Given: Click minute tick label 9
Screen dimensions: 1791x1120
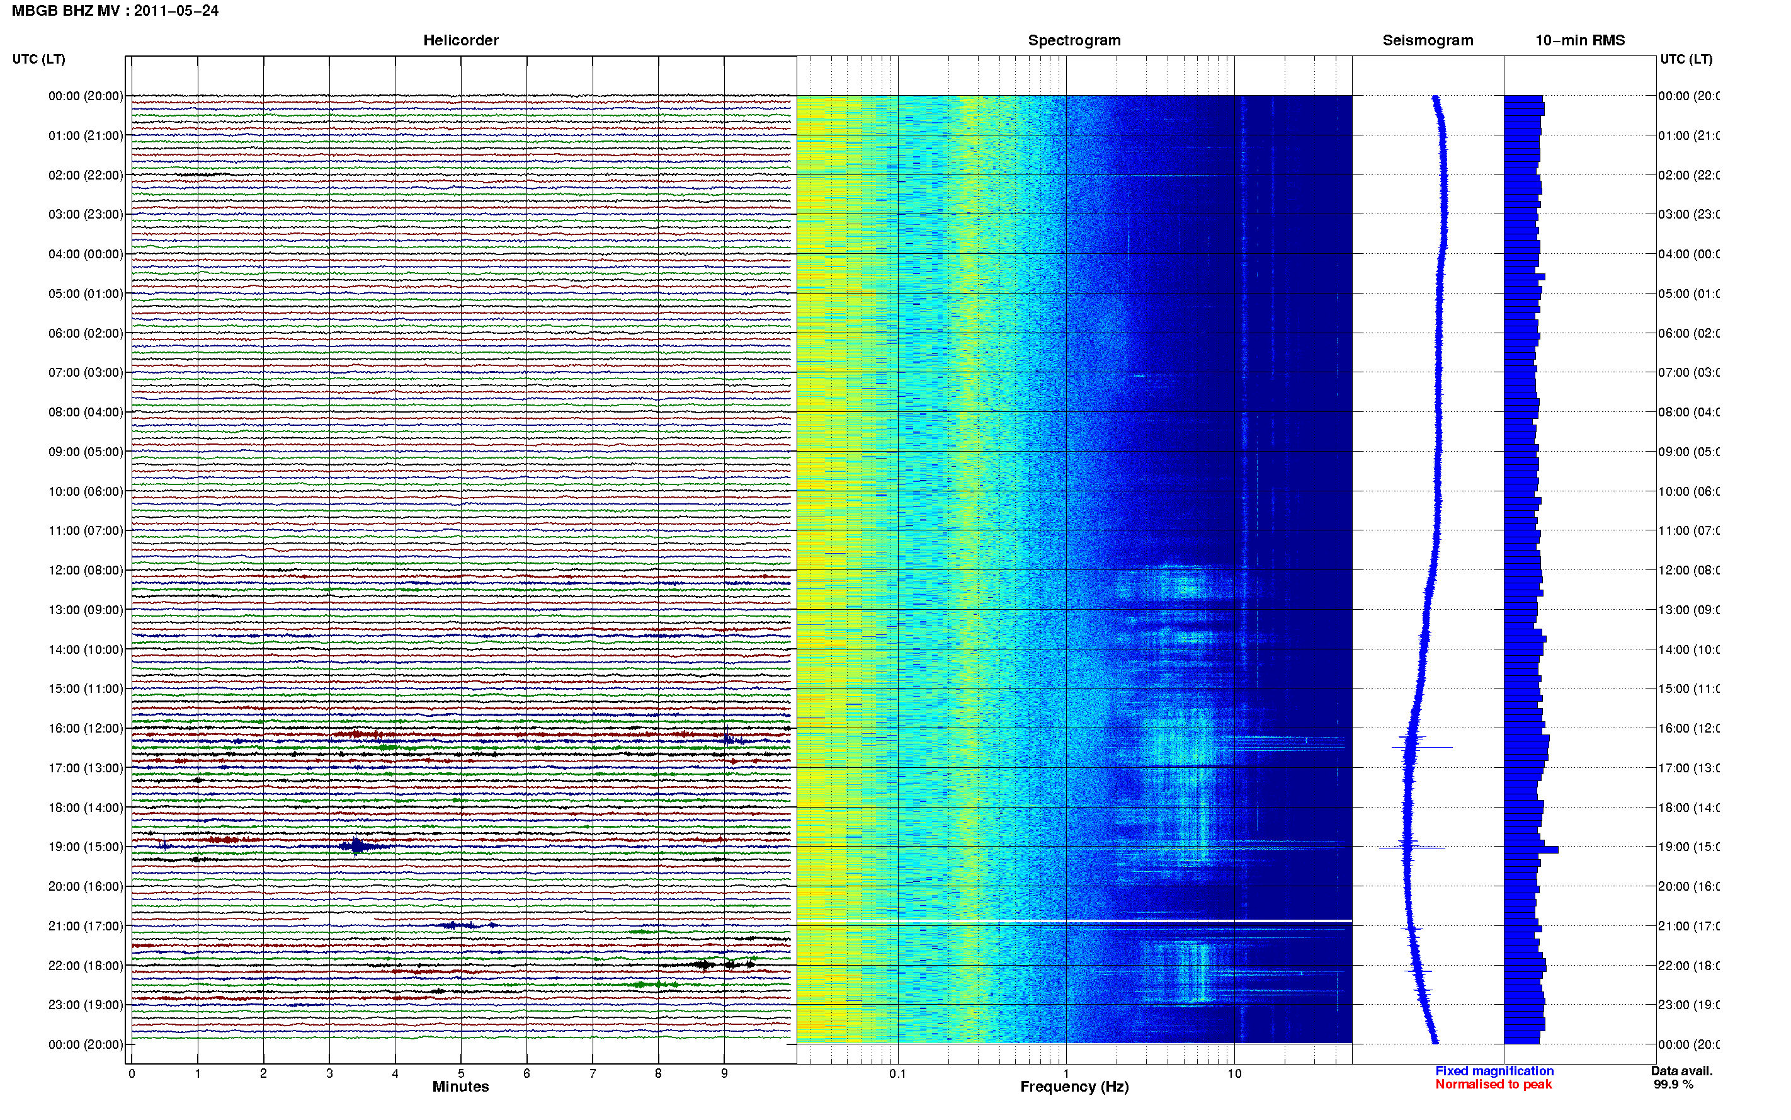Looking at the screenshot, I should tap(724, 1074).
